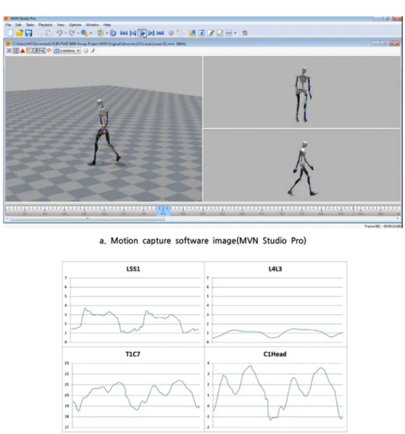Open the Edit menu
Screen dimensions: 405x434
tap(18, 25)
